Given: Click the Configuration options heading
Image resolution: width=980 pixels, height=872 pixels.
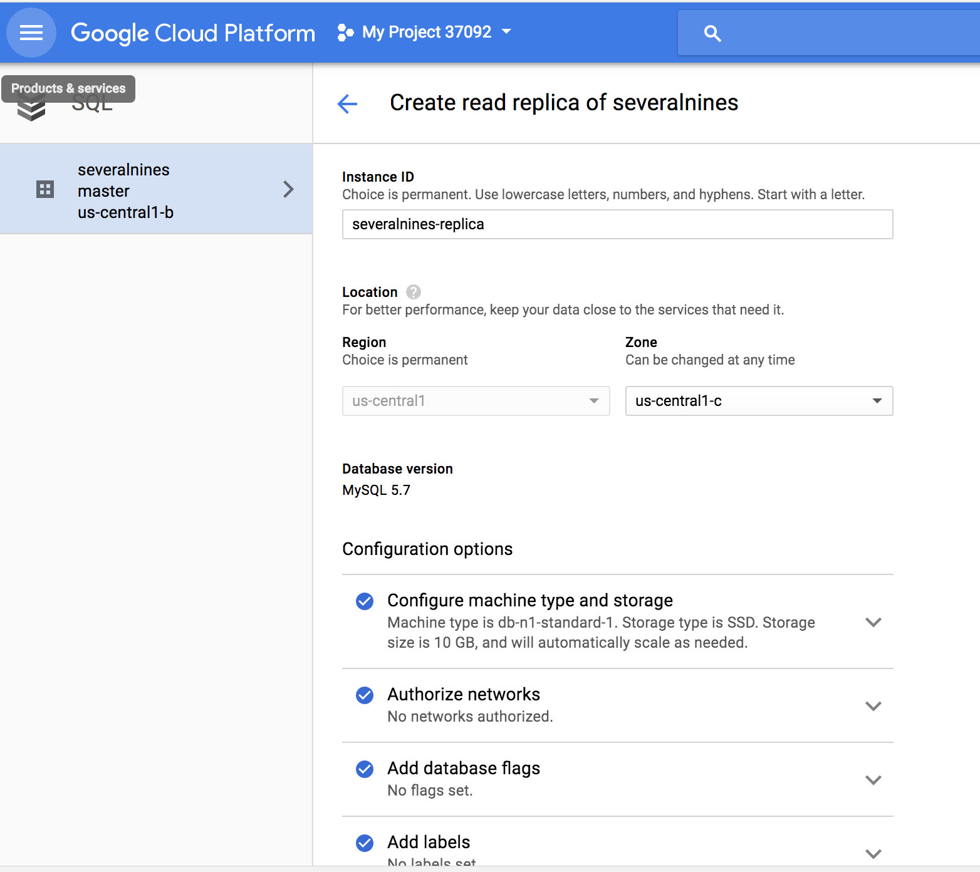Looking at the screenshot, I should [427, 549].
